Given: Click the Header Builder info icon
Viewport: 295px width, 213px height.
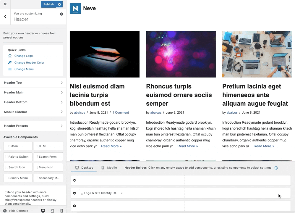Looking at the screenshot, I should tap(276, 168).
